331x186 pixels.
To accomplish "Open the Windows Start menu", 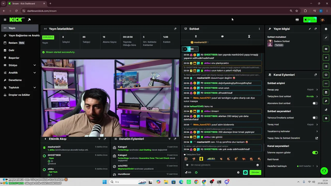I will pos(104,182).
